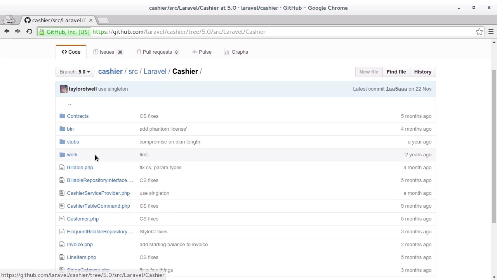Open Billable.php file
Image resolution: width=497 pixels, height=280 pixels.
tap(80, 167)
